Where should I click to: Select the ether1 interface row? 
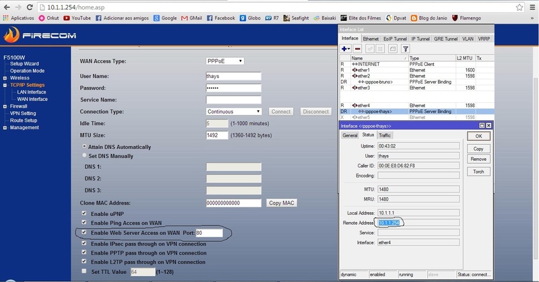[416, 70]
